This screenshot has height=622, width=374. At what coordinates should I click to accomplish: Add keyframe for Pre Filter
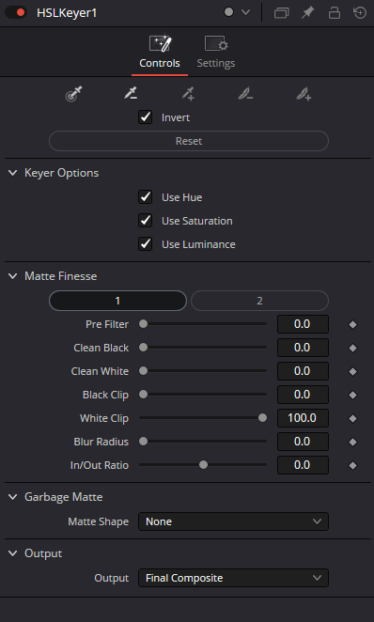[x=352, y=324]
